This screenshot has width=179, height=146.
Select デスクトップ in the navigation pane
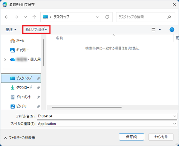(21, 78)
